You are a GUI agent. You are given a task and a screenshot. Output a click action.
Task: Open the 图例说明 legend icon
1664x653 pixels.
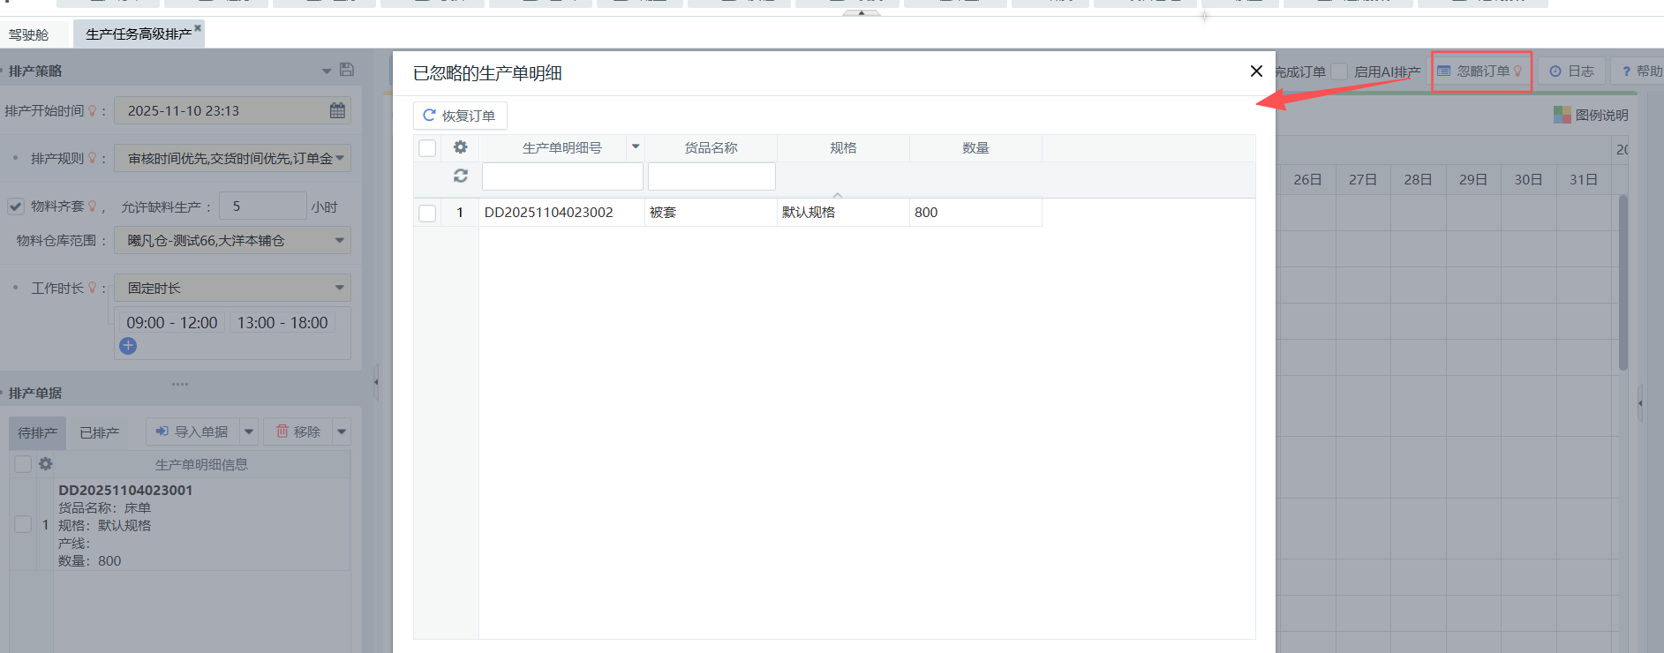[x=1562, y=115]
